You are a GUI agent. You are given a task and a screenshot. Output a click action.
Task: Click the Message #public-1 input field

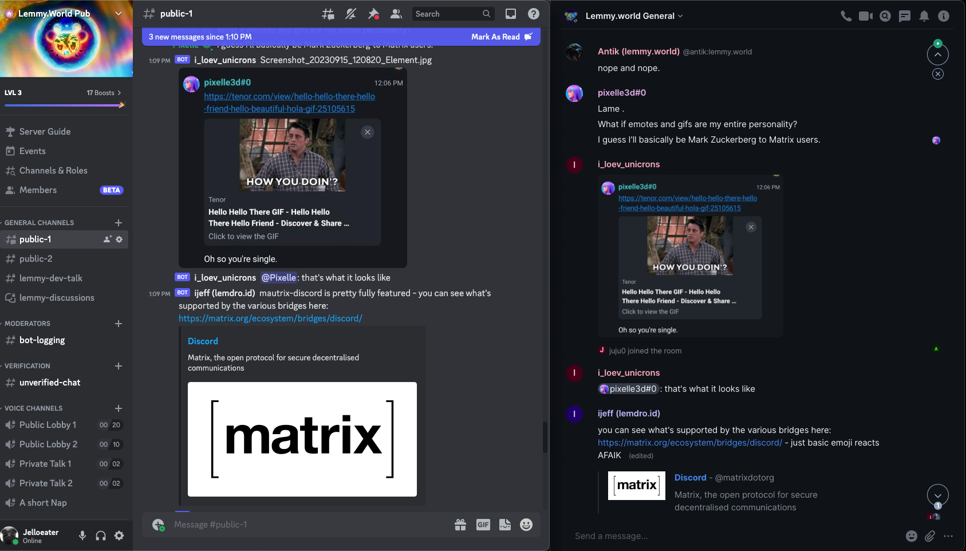coord(309,525)
